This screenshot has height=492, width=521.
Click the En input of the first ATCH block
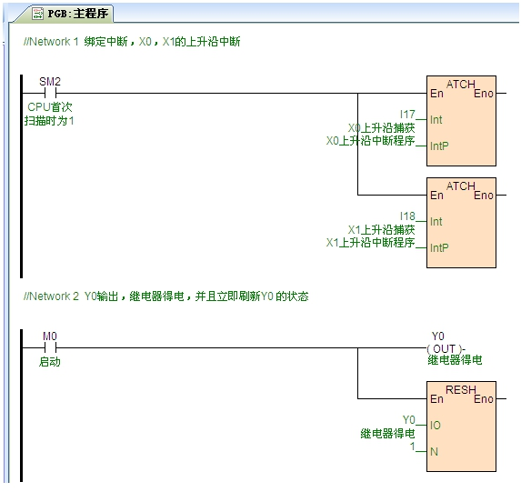click(436, 94)
